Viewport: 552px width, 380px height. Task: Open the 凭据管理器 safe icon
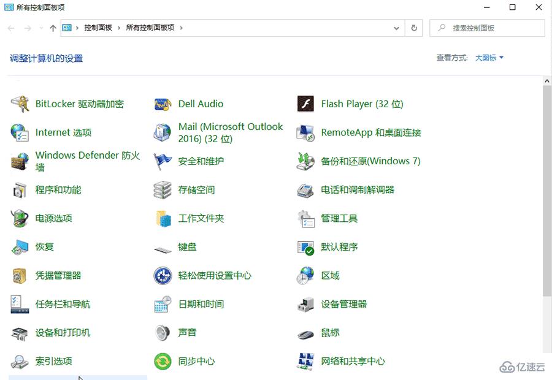(x=20, y=276)
